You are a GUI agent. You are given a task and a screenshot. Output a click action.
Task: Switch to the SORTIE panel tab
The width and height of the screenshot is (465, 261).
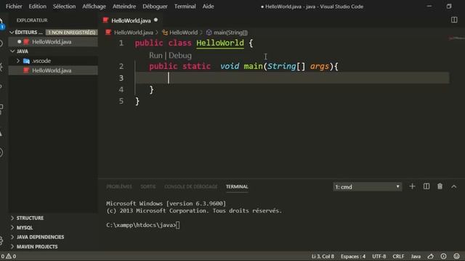click(148, 186)
